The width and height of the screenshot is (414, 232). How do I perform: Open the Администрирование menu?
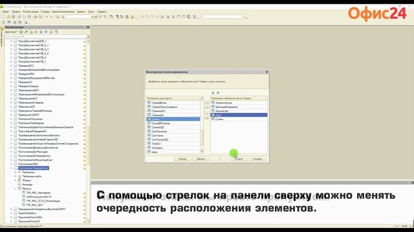63,12
